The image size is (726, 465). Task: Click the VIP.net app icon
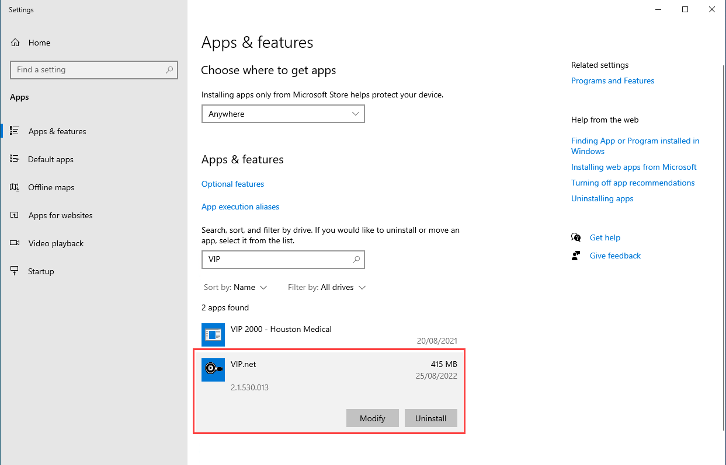213,370
